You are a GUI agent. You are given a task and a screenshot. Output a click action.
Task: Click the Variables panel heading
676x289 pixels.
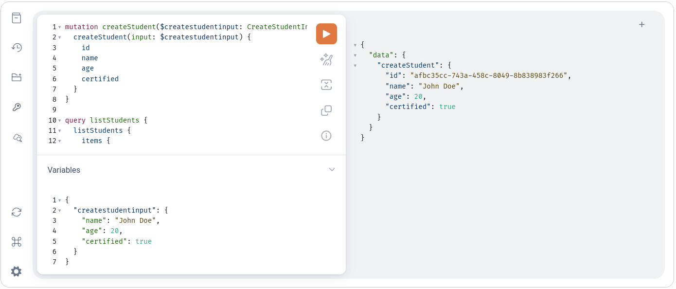click(x=64, y=170)
